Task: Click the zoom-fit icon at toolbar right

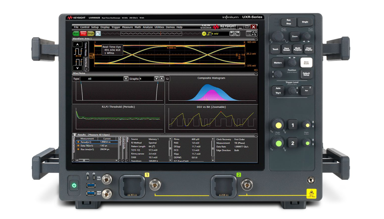Action: tap(255, 33)
